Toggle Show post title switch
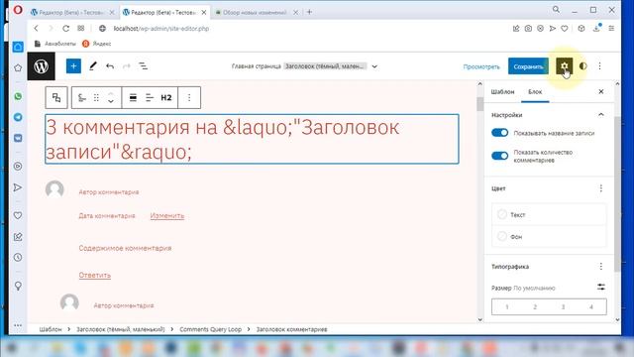 coord(499,133)
